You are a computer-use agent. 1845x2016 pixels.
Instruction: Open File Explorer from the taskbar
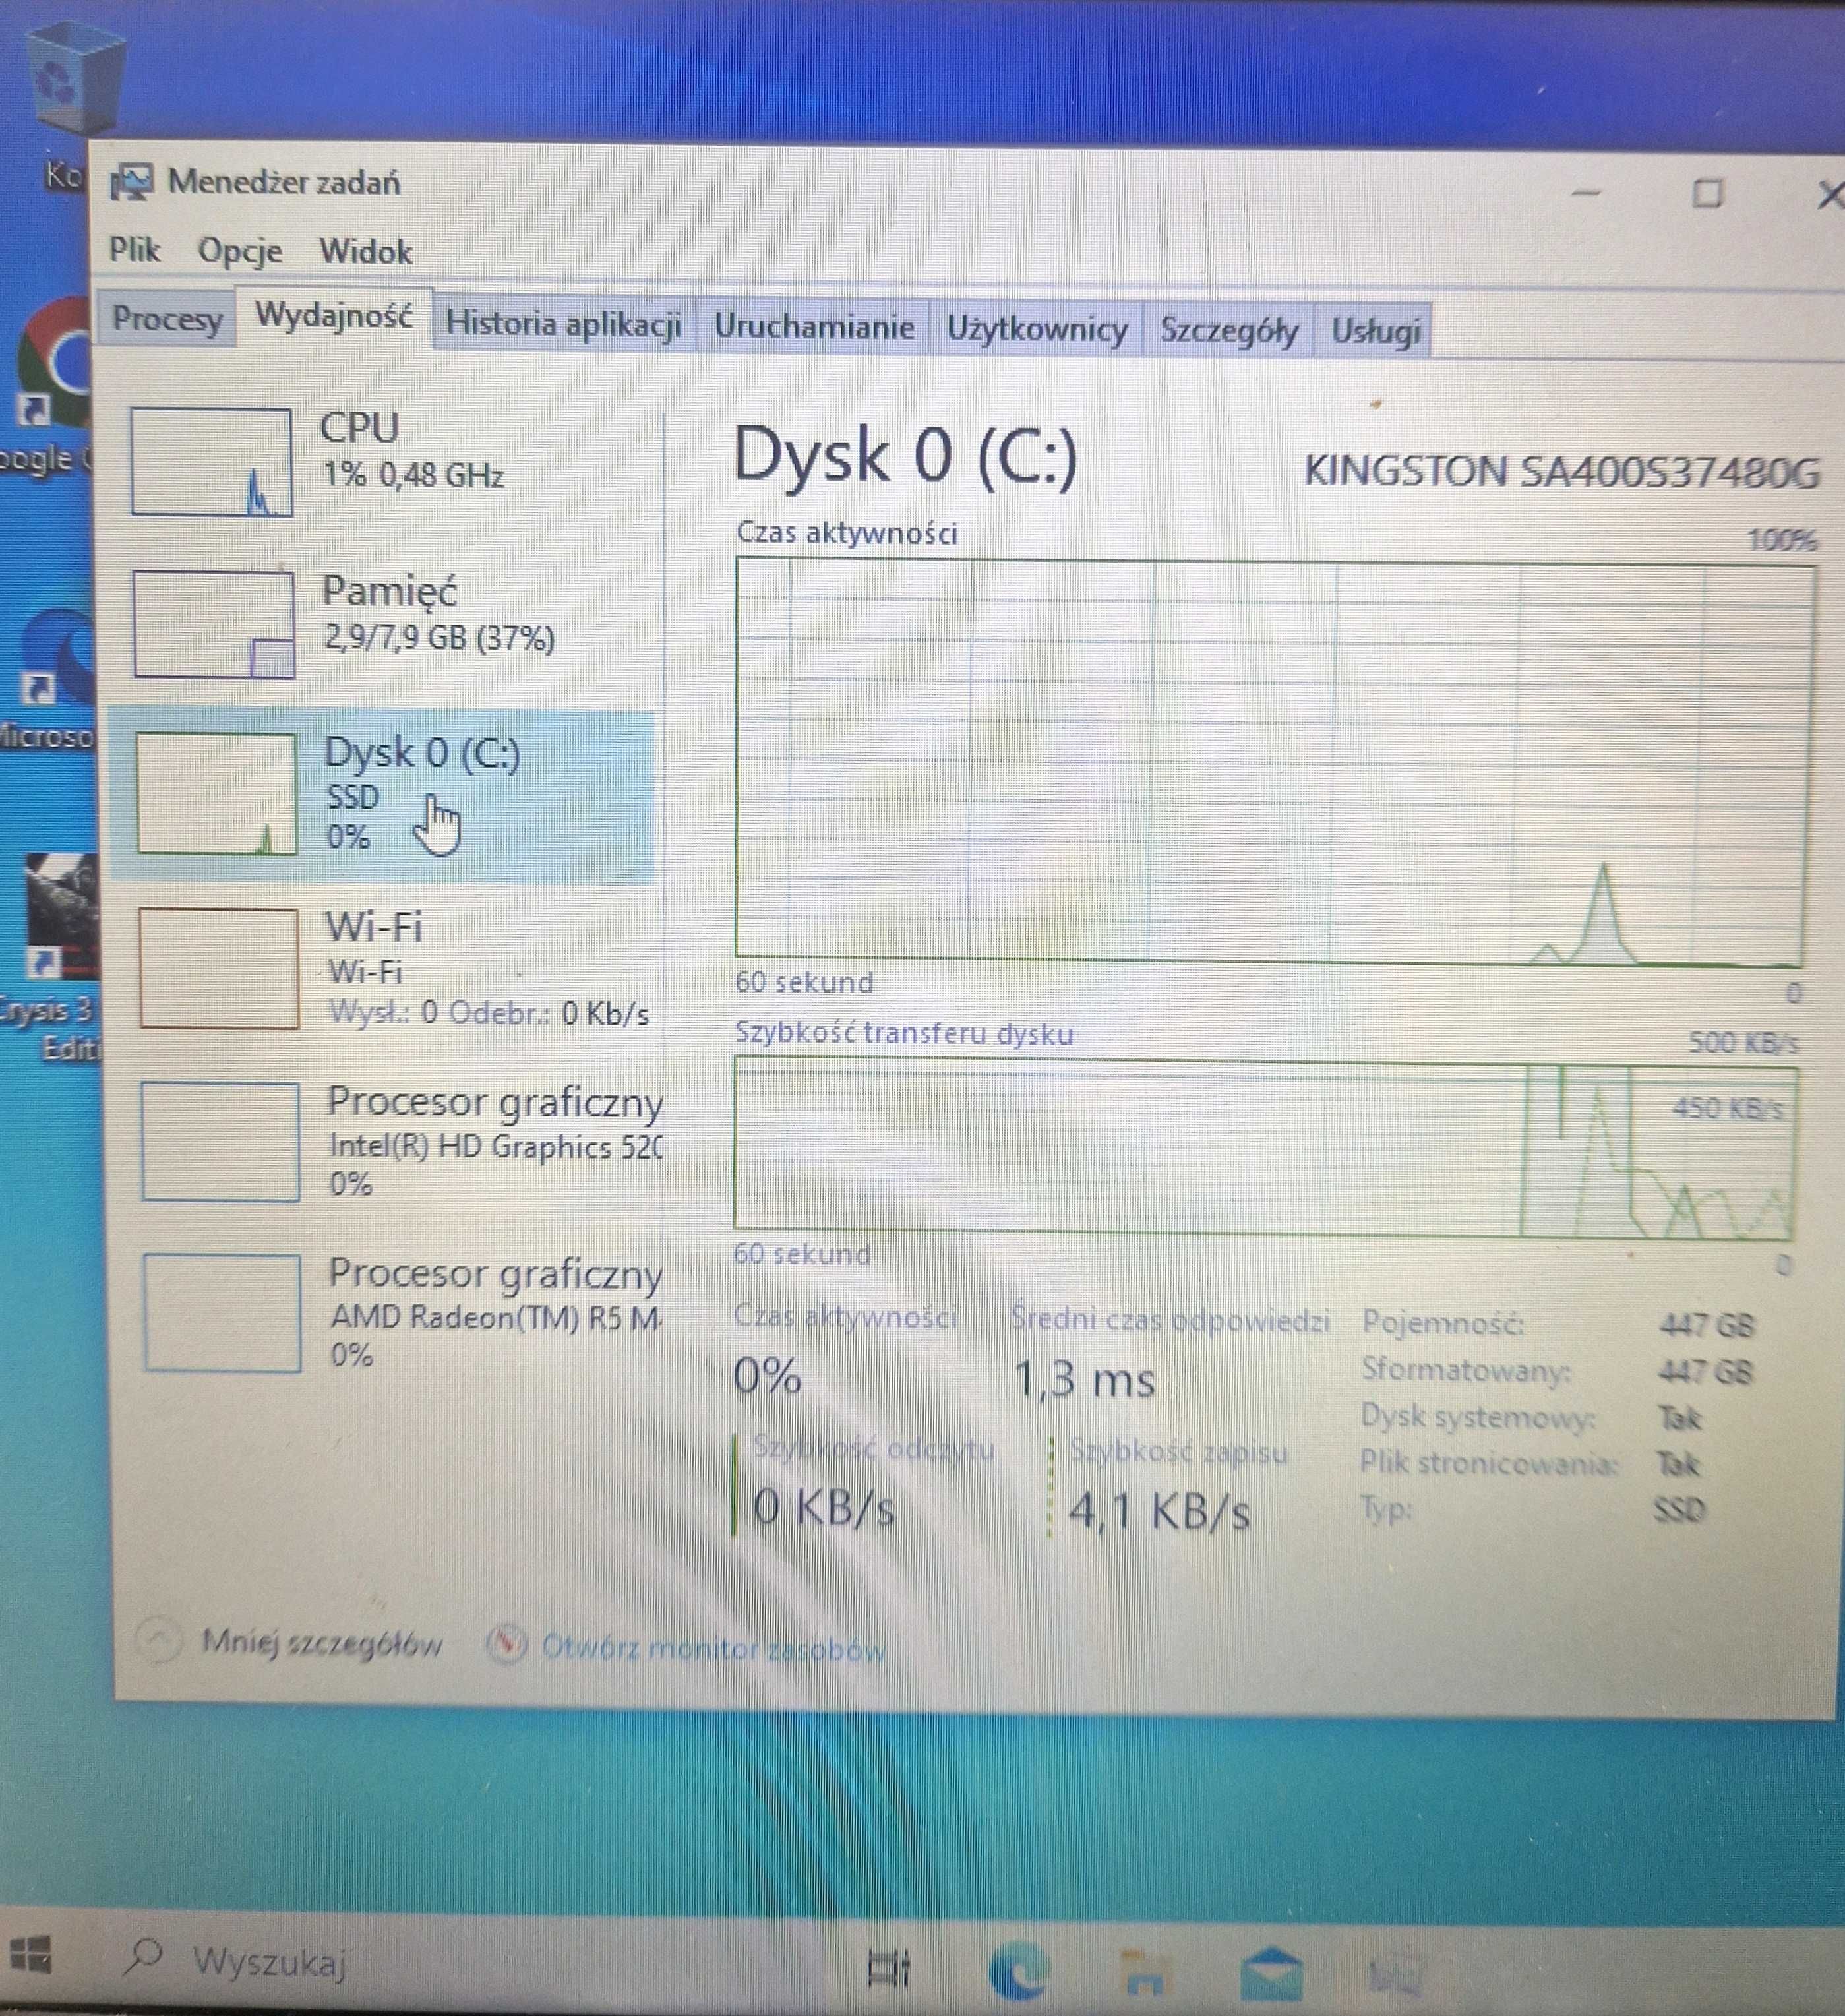click(x=1144, y=1972)
